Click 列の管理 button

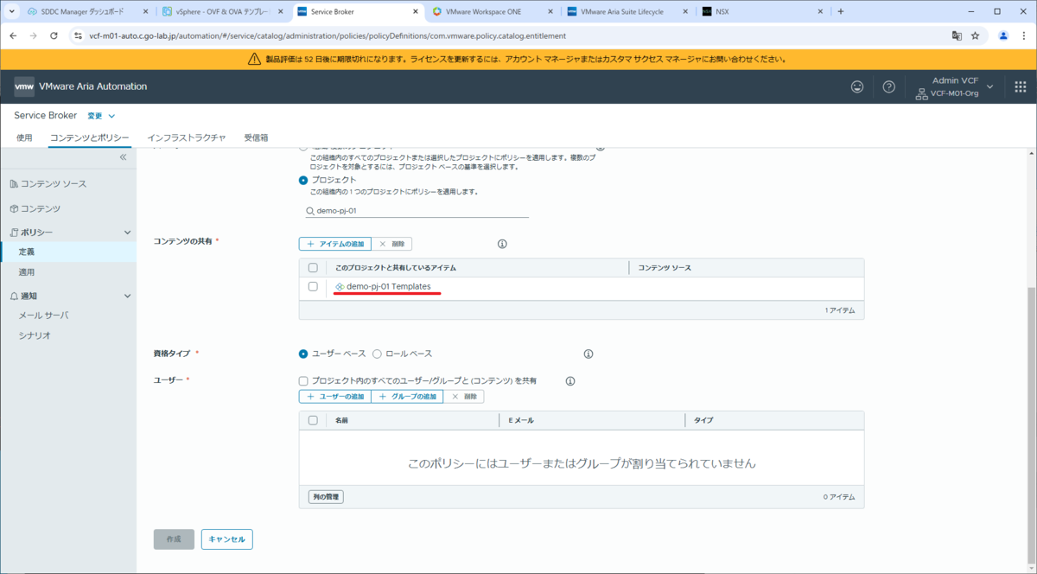(326, 497)
